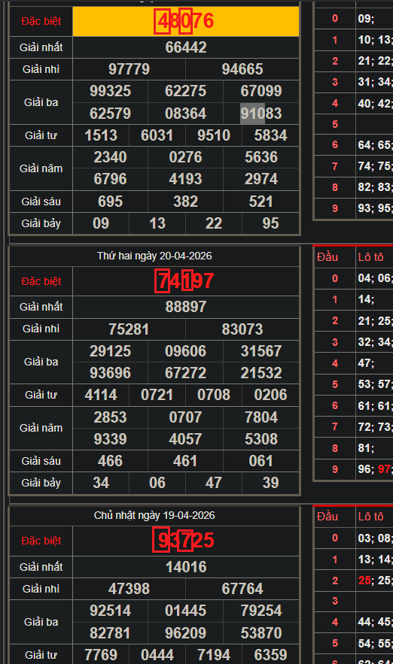Click the date header Chủ nhật ngày 19-04-2026
The width and height of the screenshot is (393, 664).
coord(154,515)
